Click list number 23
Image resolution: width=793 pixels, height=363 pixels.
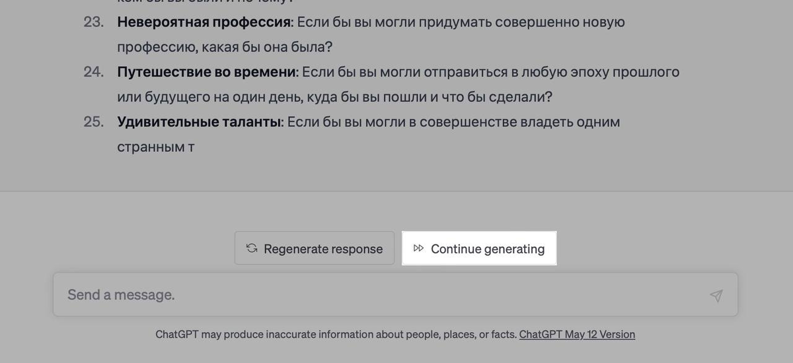(x=93, y=22)
